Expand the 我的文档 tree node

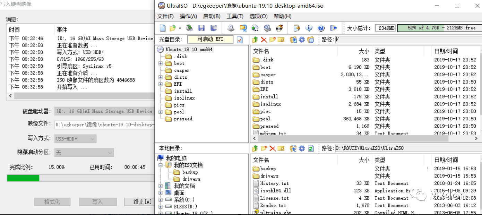point(161,186)
